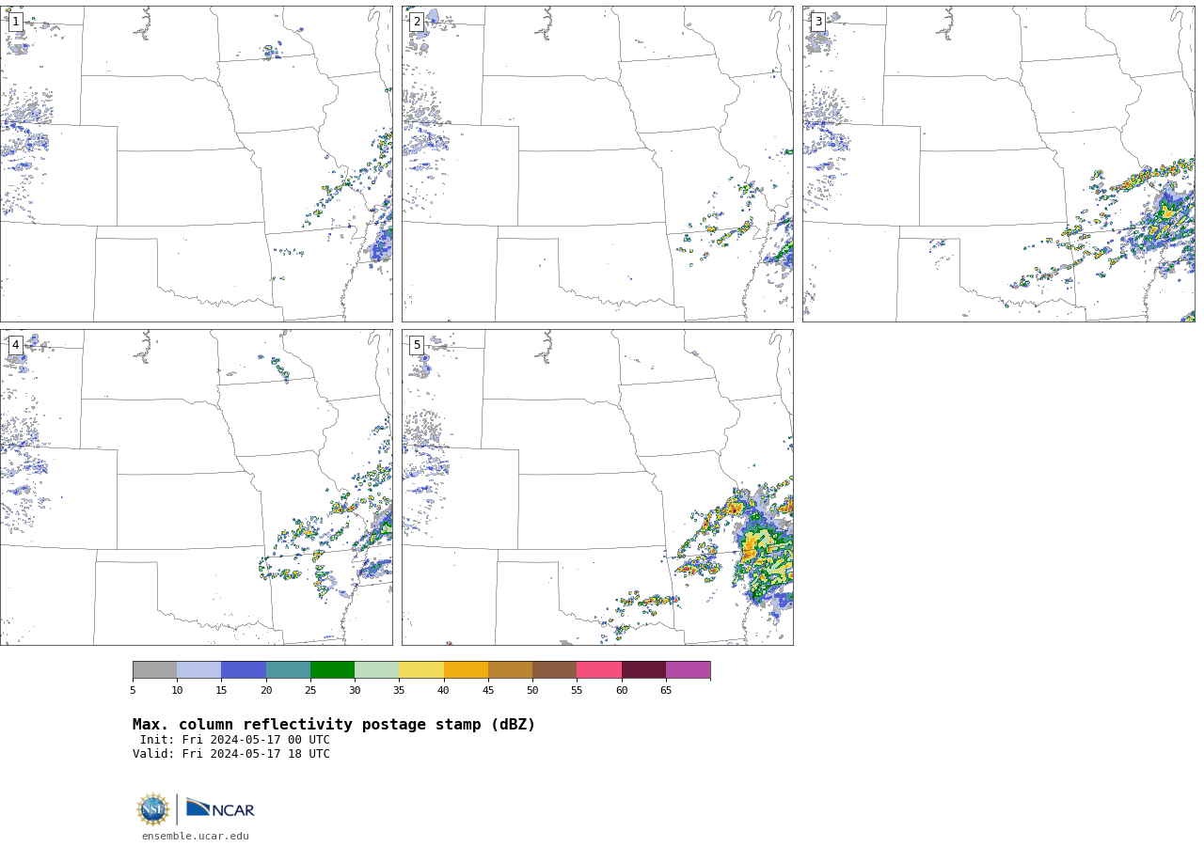Screen dimensions: 1204x847
Task: Click the panel number 3 label box
Action: (818, 22)
